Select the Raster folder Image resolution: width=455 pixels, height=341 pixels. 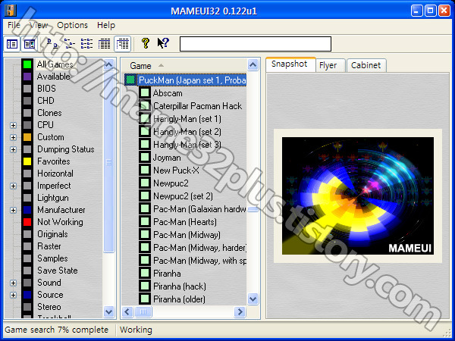[x=49, y=246]
